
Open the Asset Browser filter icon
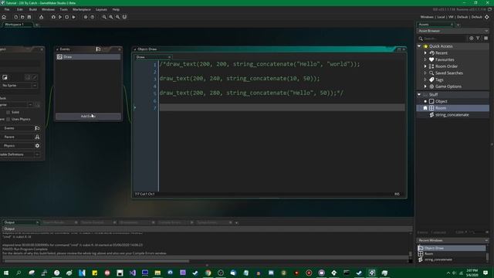click(478, 38)
